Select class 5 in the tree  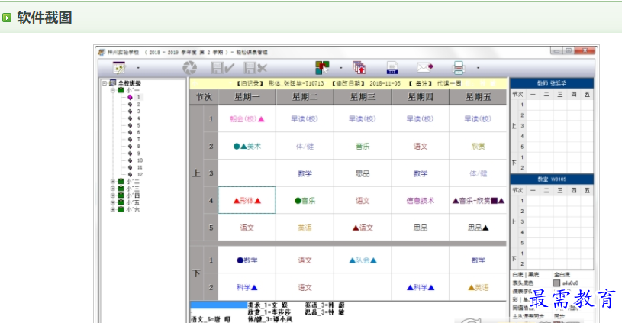[x=138, y=125]
